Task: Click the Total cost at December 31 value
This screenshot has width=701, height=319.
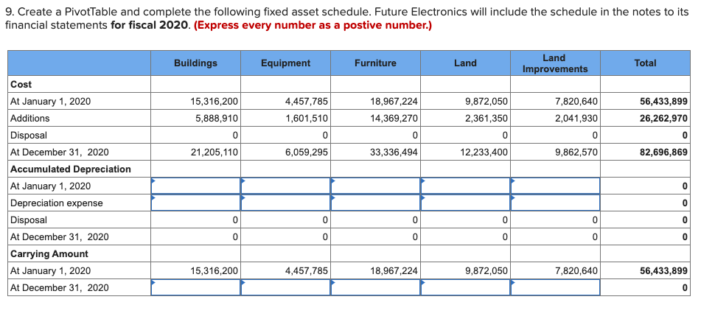Action: (x=663, y=152)
